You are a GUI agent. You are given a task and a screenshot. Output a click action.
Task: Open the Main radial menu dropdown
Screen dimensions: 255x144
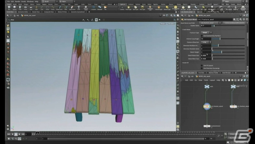[x=67, y=2]
